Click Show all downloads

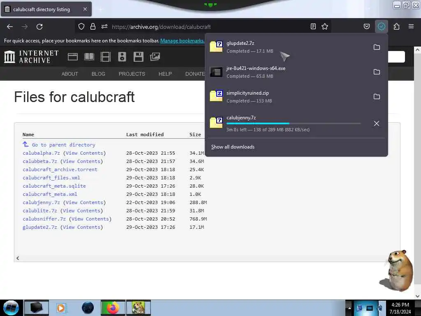point(233,147)
